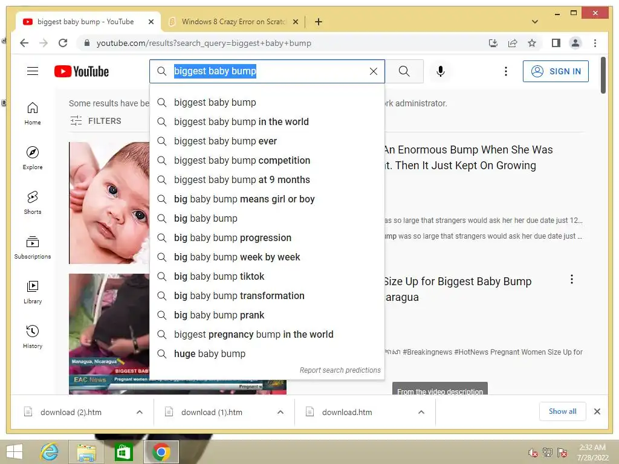Open Shorts in the sidebar

(33, 203)
